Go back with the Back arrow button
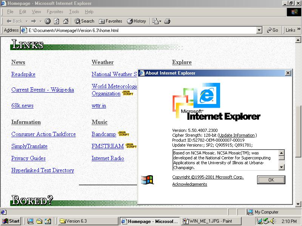 tap(14, 21)
